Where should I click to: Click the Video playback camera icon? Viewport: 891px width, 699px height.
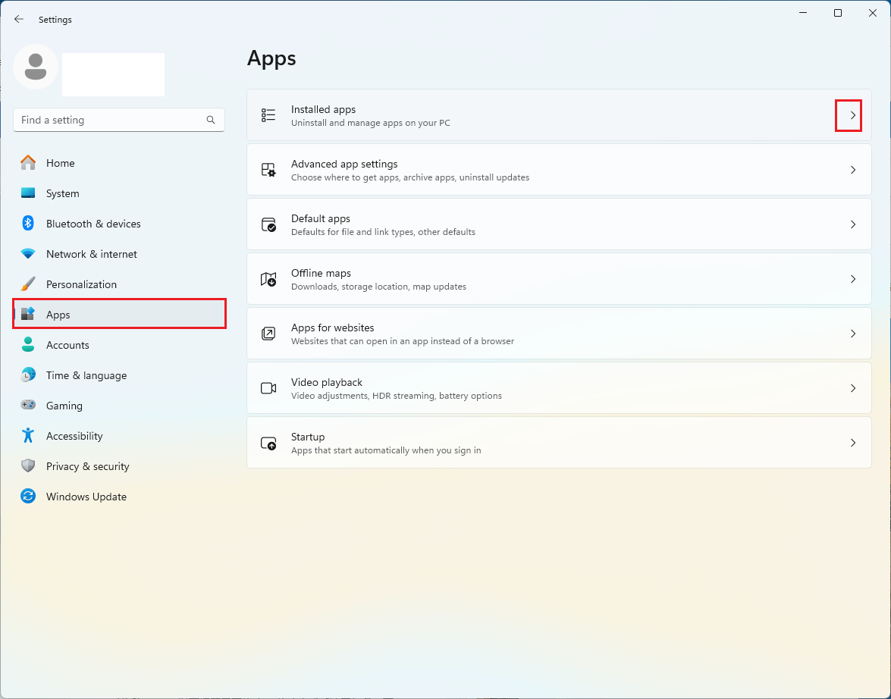pos(268,388)
